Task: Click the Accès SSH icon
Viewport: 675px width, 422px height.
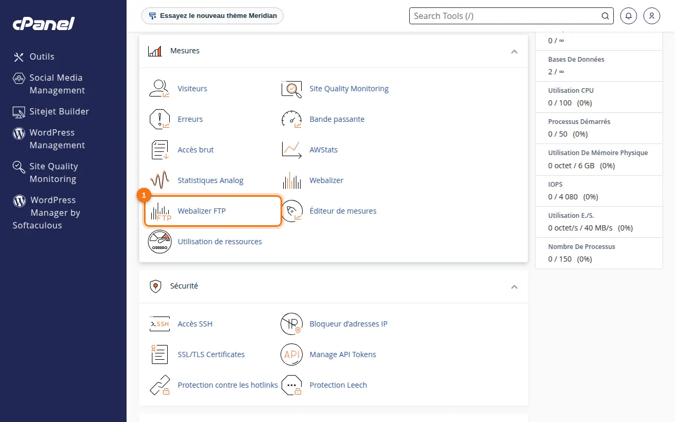Action: (x=160, y=324)
